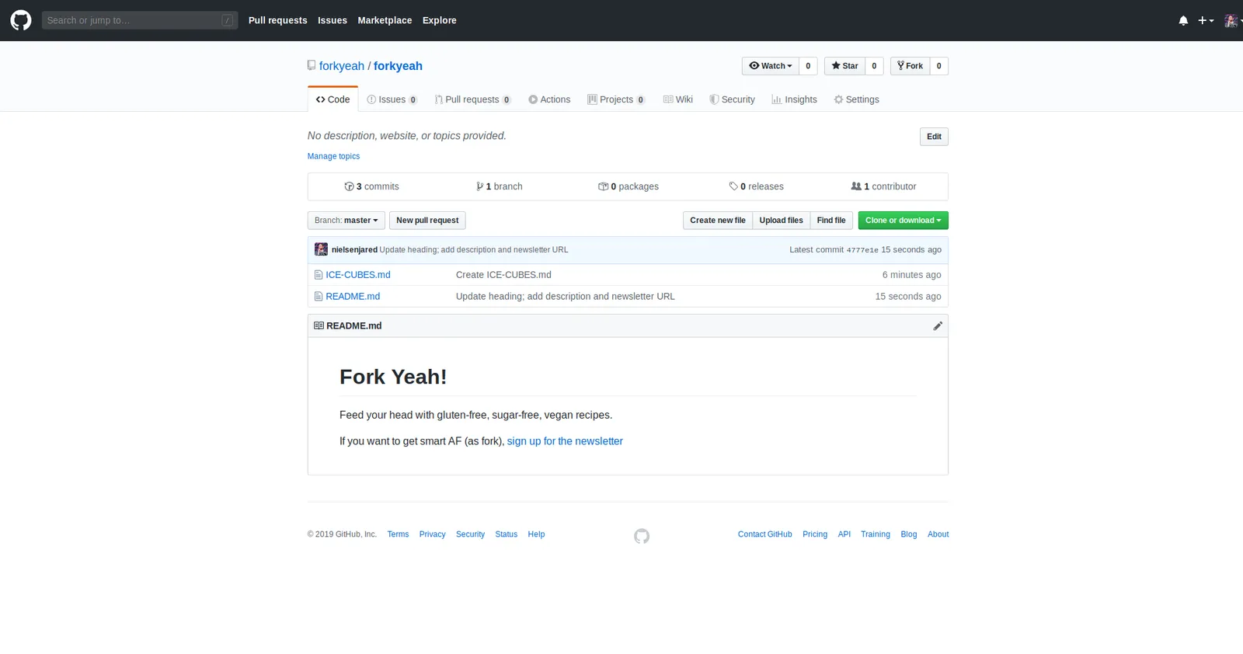Edit README with the pencil icon
This screenshot has width=1243, height=654.
[x=938, y=326]
